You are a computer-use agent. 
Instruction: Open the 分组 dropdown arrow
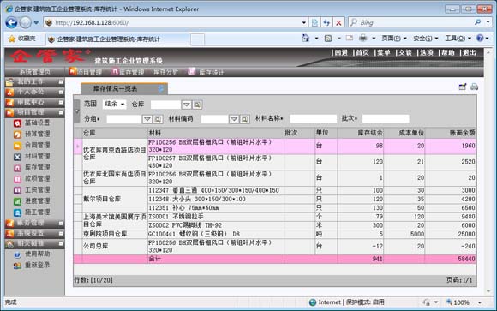(147, 119)
